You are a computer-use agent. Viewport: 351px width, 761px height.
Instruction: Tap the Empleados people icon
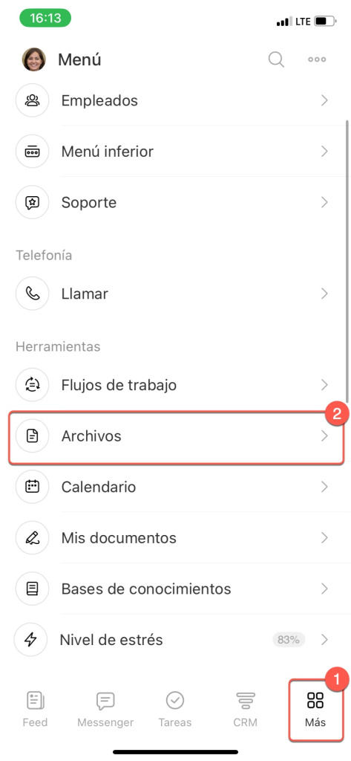(x=32, y=100)
